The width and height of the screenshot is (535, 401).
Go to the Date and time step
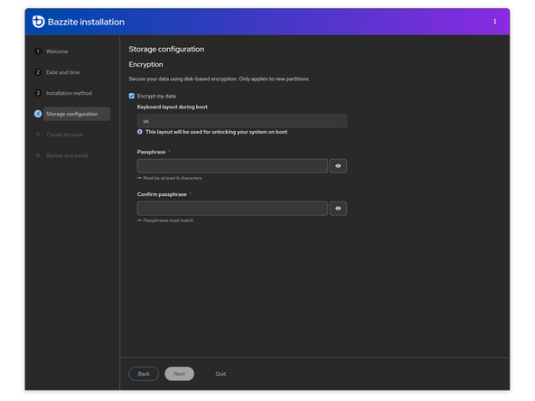tap(62, 72)
